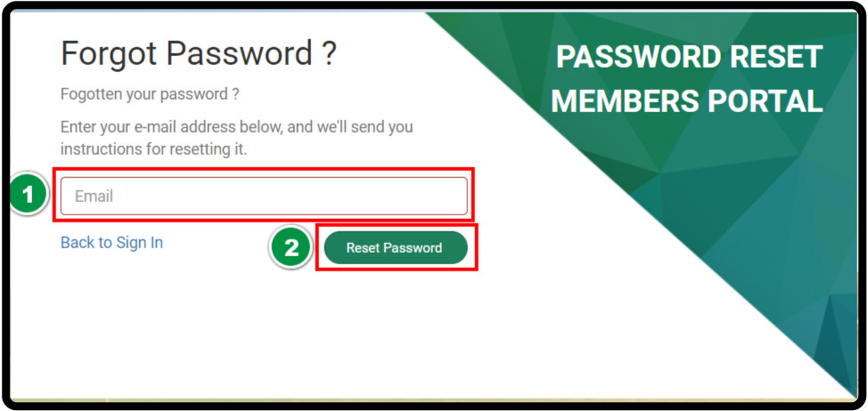Click the word "Forgot" in the heading
868x411 pixels.
point(109,55)
